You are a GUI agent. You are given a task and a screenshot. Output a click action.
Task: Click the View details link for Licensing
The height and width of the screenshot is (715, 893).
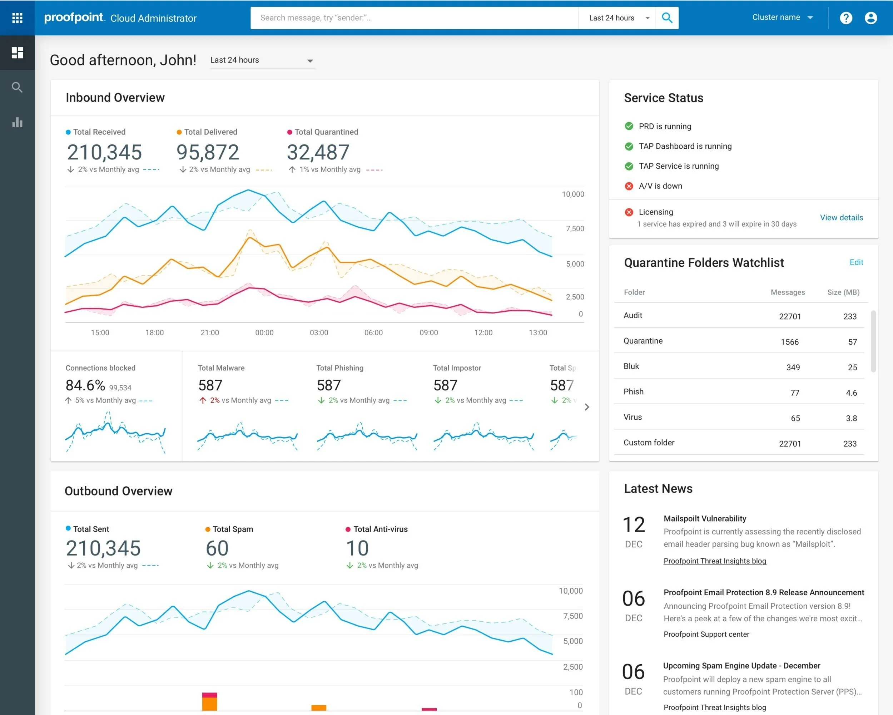[x=841, y=218]
